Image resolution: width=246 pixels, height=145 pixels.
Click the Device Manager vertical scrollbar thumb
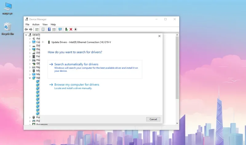(177, 67)
